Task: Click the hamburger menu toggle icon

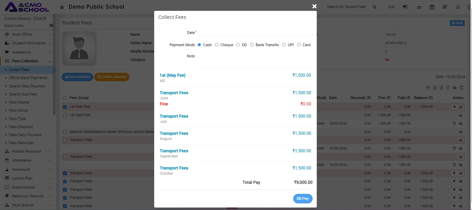Action: click(x=62, y=7)
